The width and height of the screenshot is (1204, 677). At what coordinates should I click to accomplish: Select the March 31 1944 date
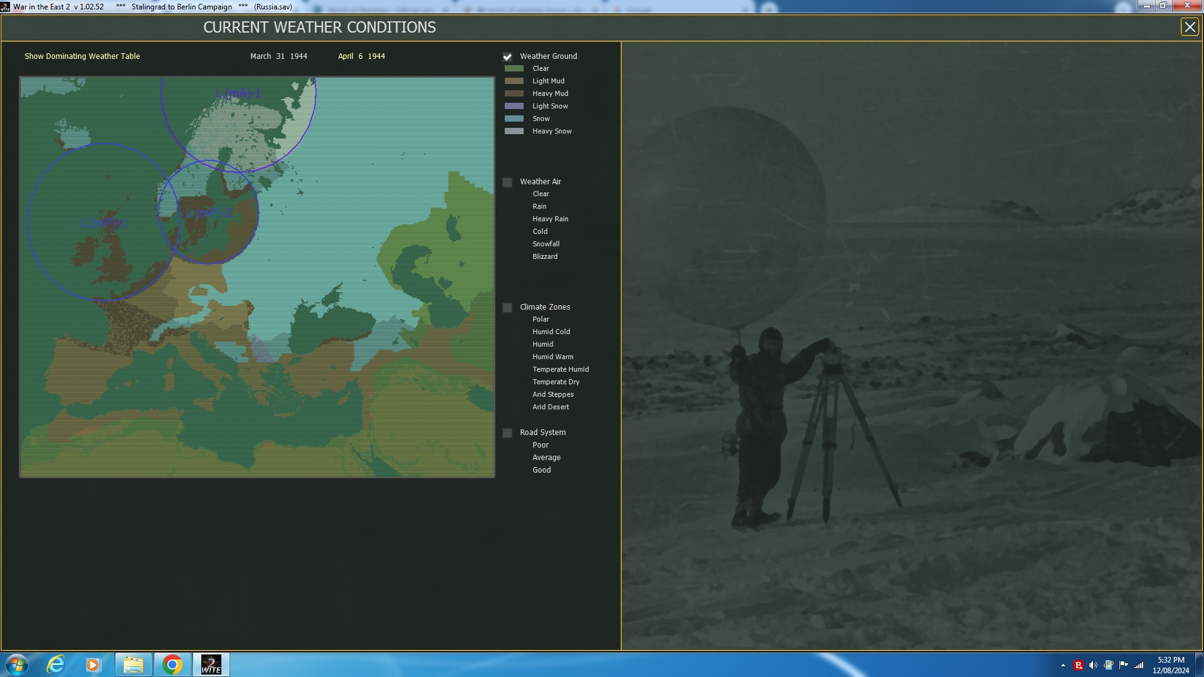278,56
